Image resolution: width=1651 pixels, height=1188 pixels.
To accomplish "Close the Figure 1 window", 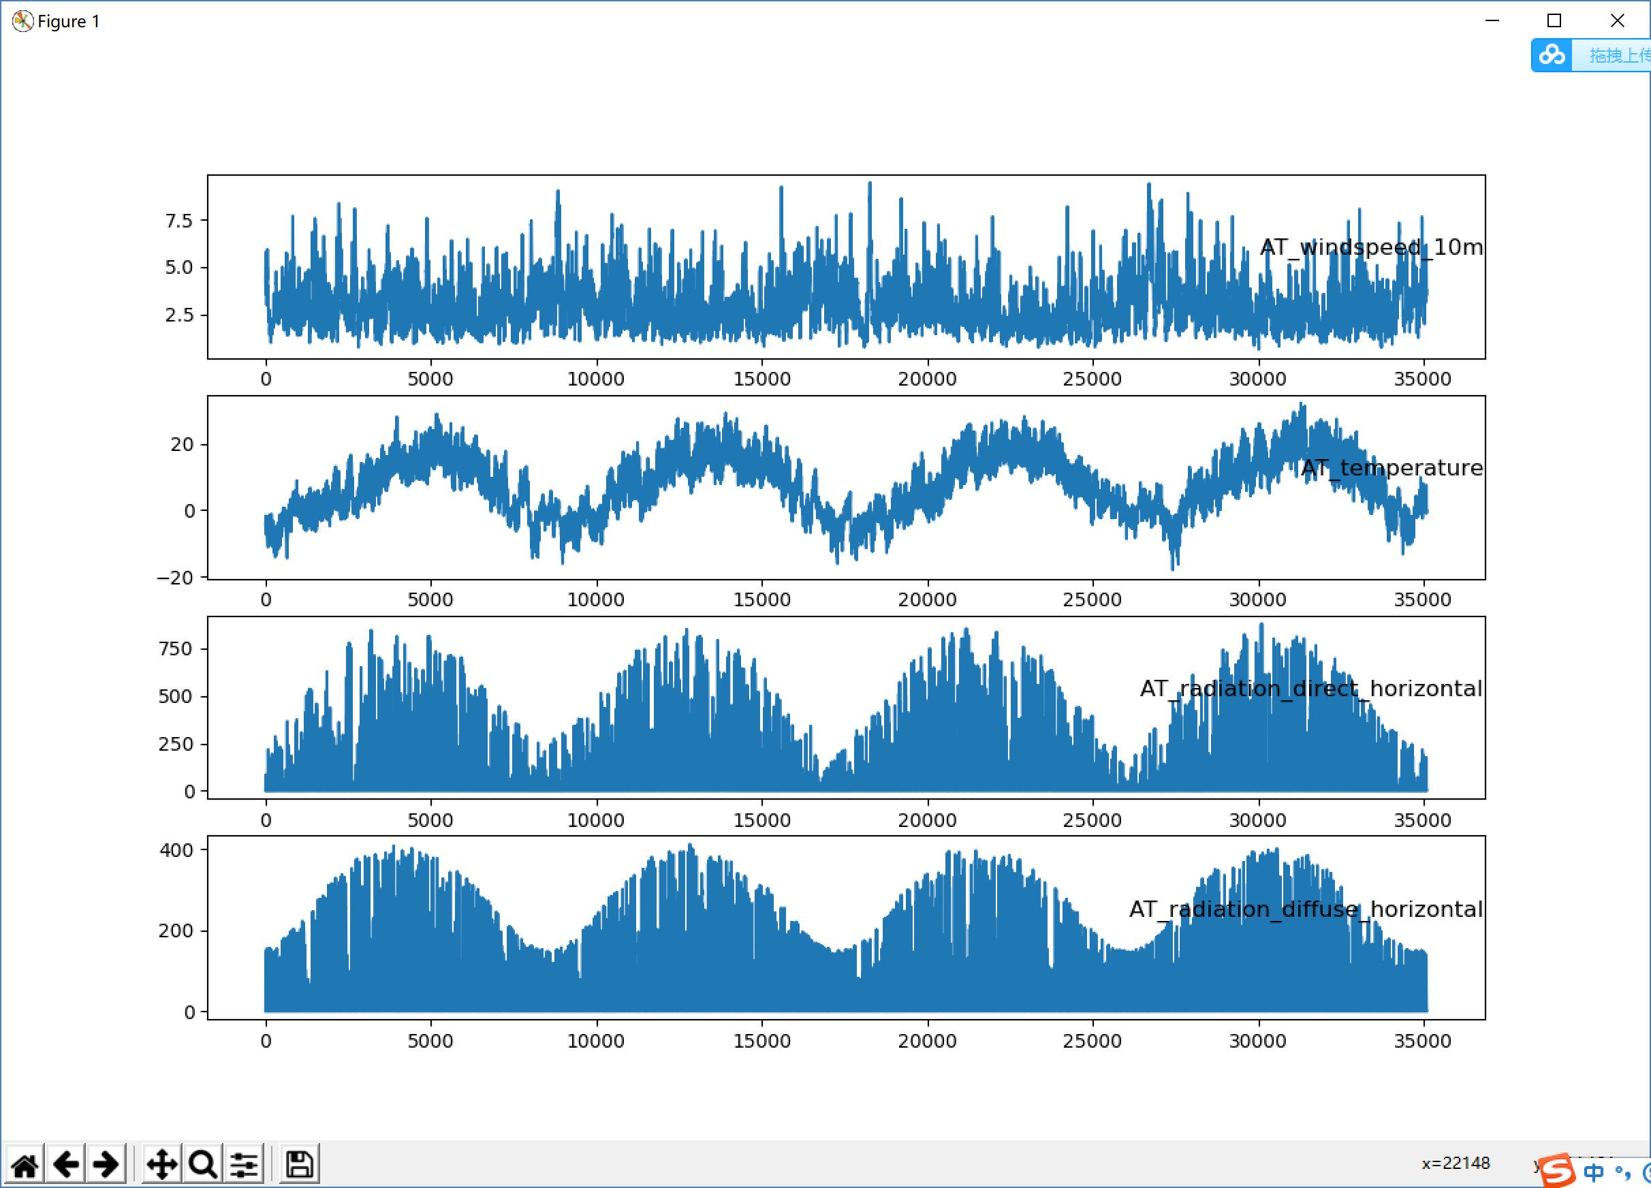I will pos(1617,21).
